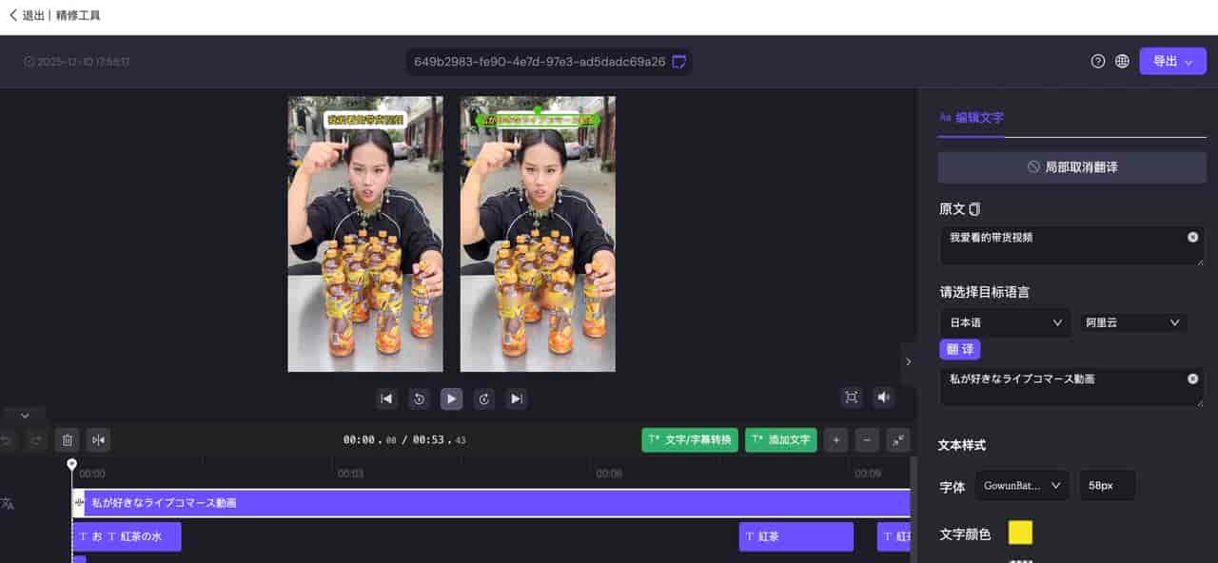The image size is (1218, 563).
Task: Toggle mute with the speaker icon
Action: 883,398
